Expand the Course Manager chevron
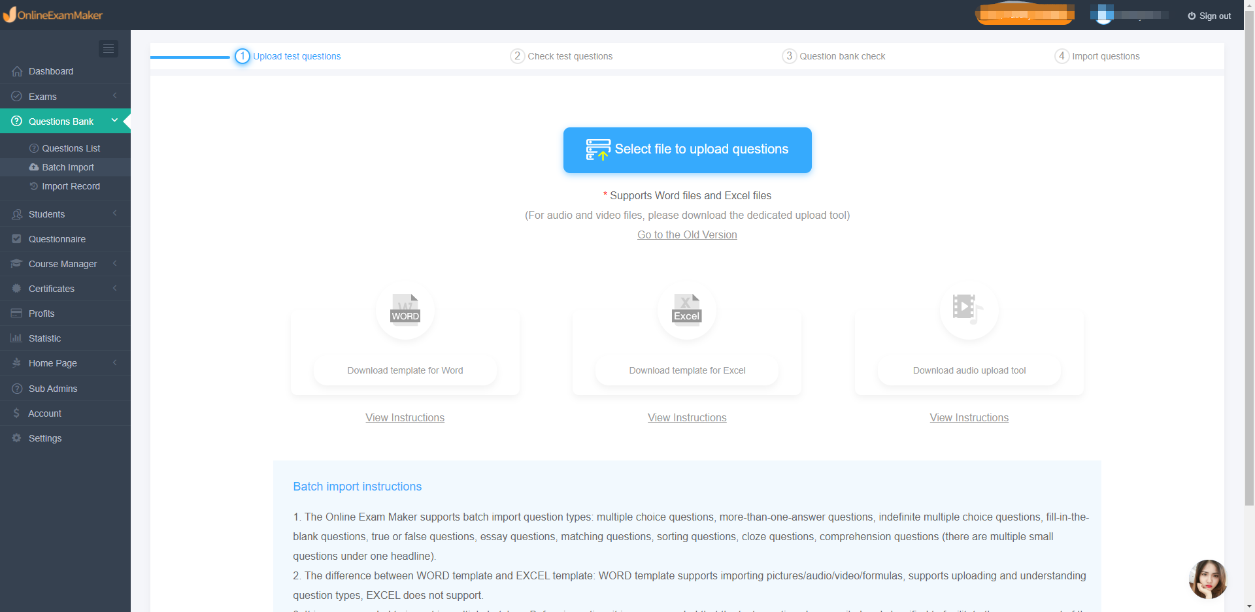This screenshot has width=1255, height=612. (x=115, y=263)
